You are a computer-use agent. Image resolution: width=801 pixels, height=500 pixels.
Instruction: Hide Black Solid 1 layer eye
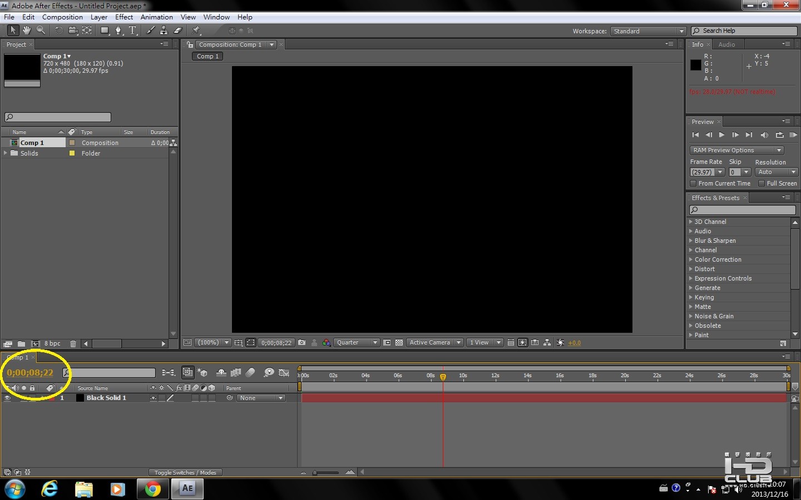[x=7, y=398]
